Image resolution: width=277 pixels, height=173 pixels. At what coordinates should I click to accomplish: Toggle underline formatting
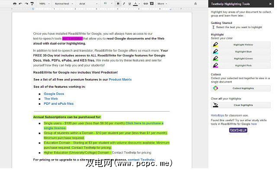point(129,3)
